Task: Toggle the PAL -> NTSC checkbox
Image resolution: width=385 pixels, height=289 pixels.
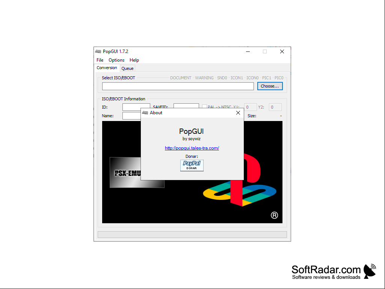Action: pyautogui.click(x=204, y=107)
